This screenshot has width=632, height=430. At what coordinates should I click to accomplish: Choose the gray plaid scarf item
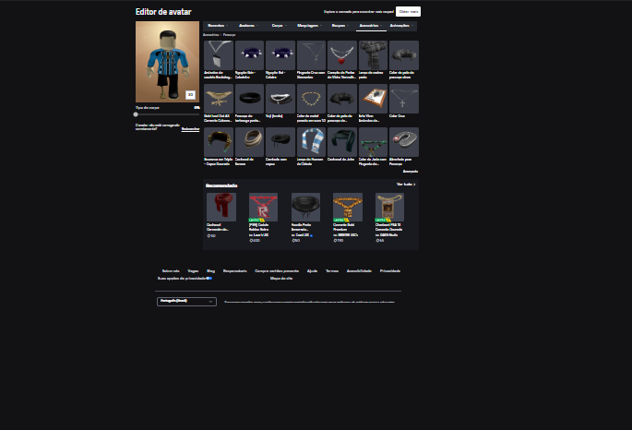click(x=374, y=55)
